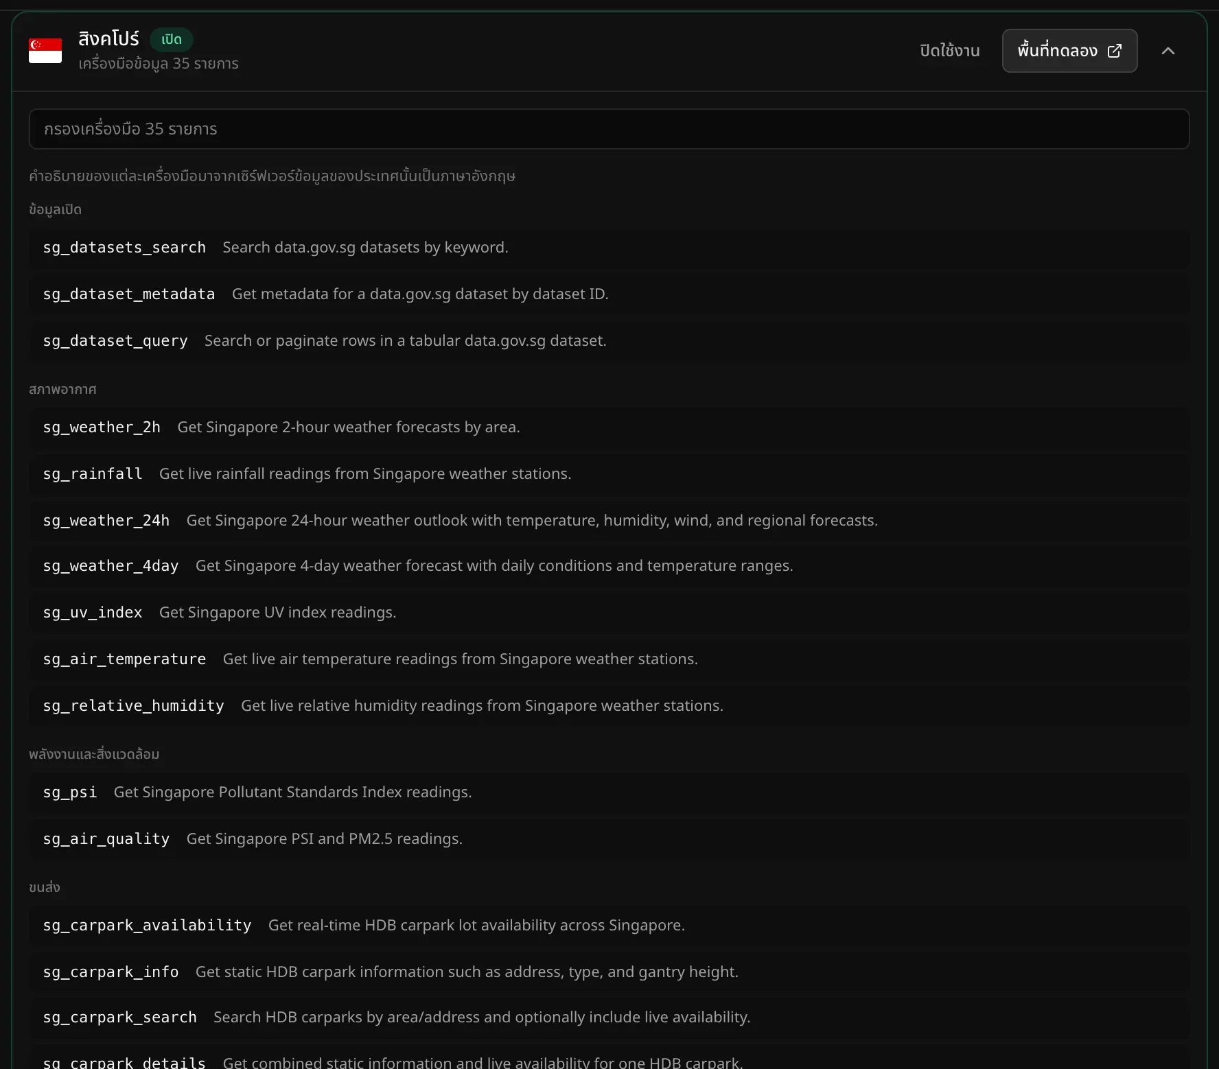Click the English-descriptions notice text
Screen dimensions: 1219x1069
click(x=272, y=176)
